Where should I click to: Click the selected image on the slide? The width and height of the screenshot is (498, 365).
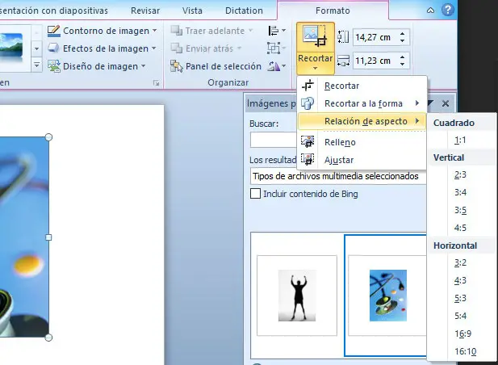pos(24,237)
